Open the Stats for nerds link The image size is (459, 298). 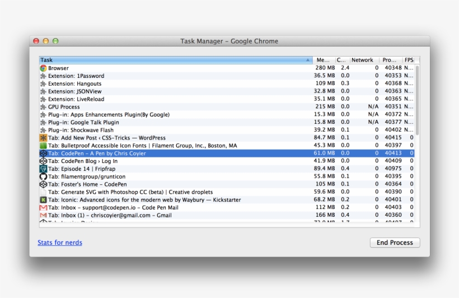point(60,243)
